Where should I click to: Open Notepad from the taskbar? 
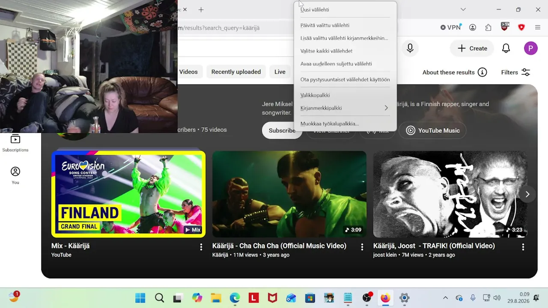(x=348, y=298)
